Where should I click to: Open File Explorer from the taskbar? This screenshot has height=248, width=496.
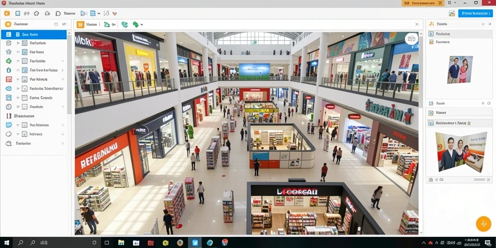pyautogui.click(x=121, y=243)
